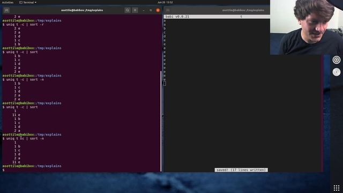Focus the right terminal title bar

217,10
